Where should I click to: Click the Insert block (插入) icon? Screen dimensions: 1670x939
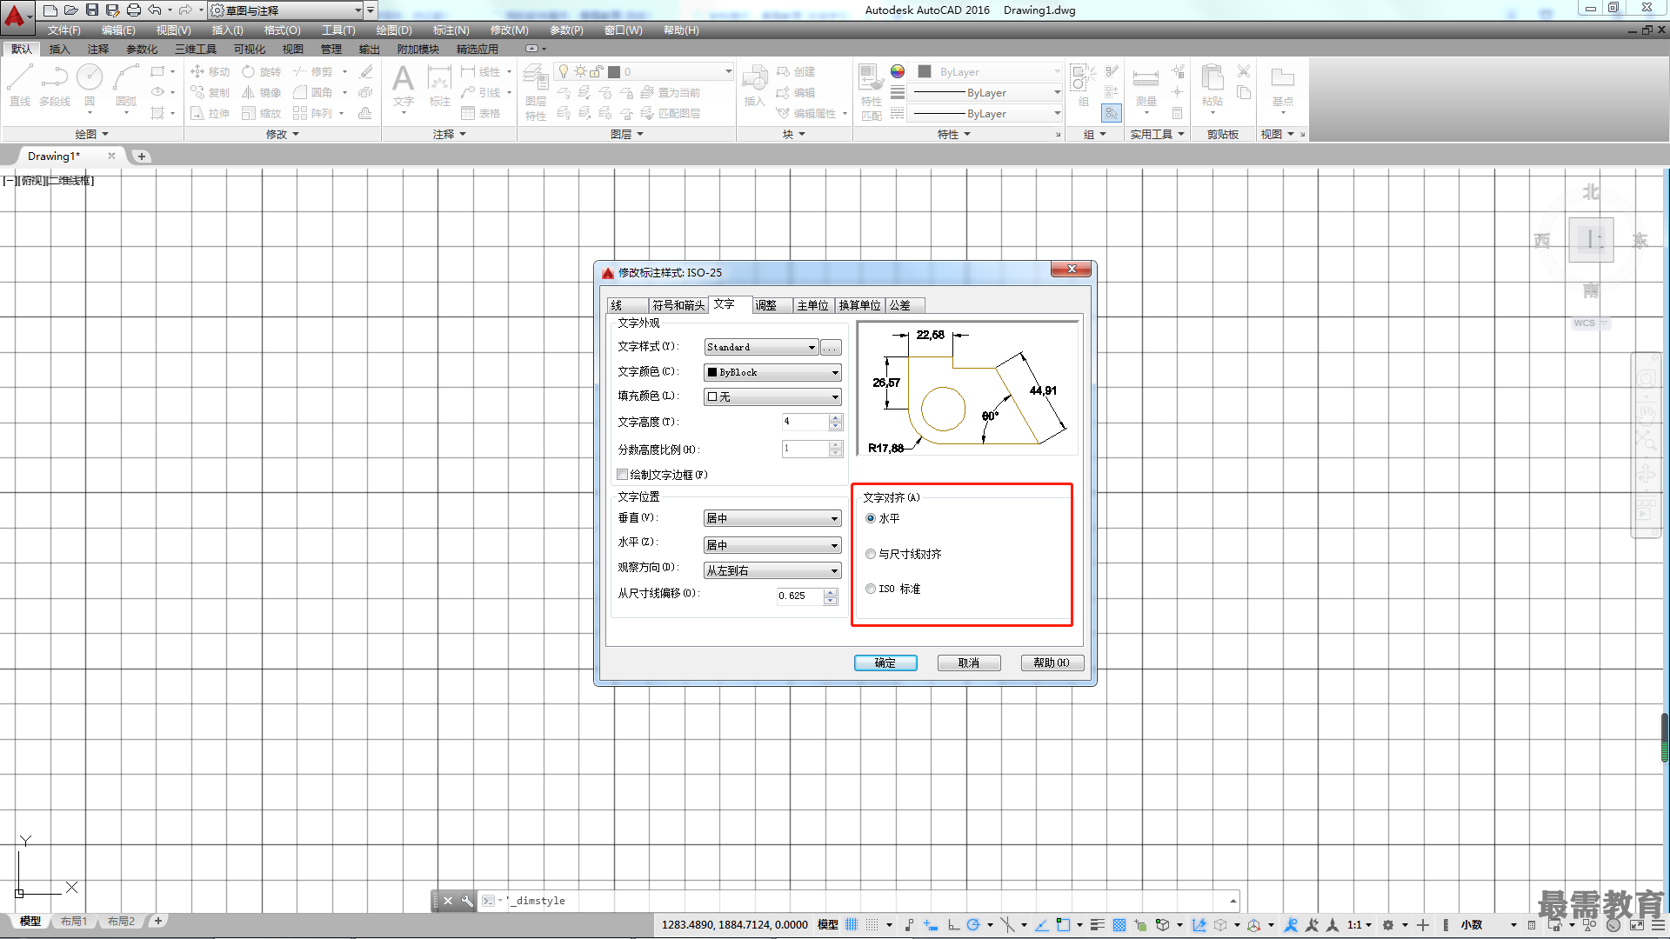tap(754, 85)
